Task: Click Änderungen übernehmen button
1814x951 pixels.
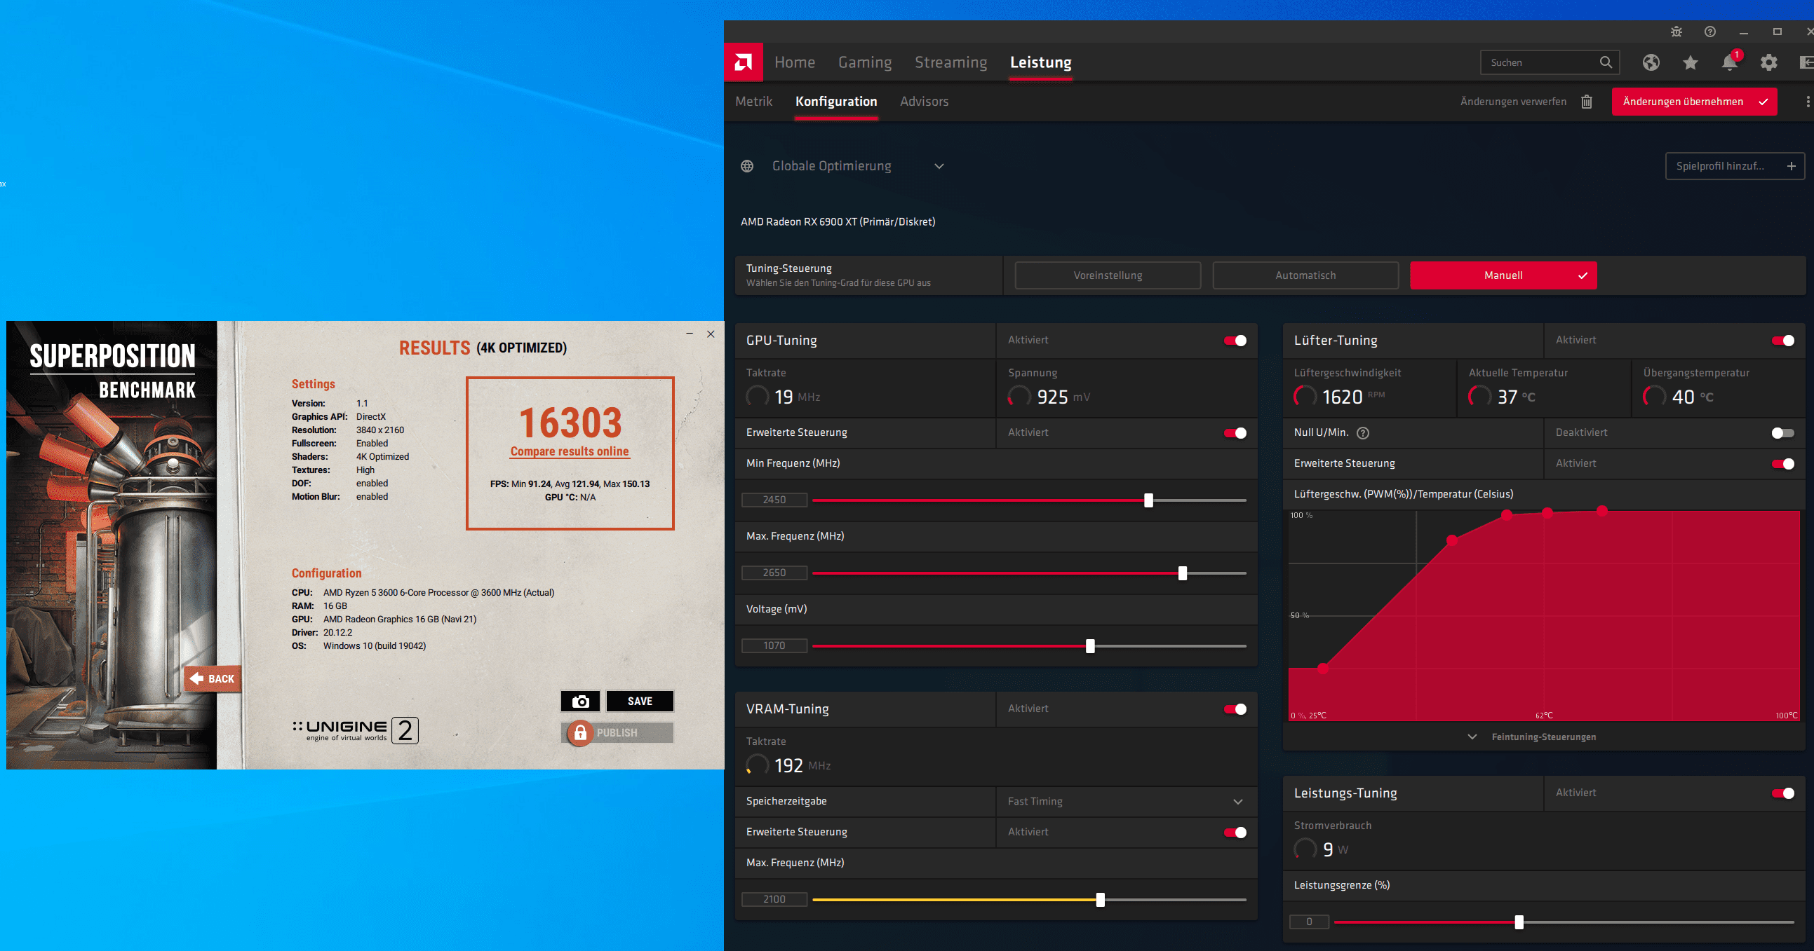Action: coord(1694,102)
